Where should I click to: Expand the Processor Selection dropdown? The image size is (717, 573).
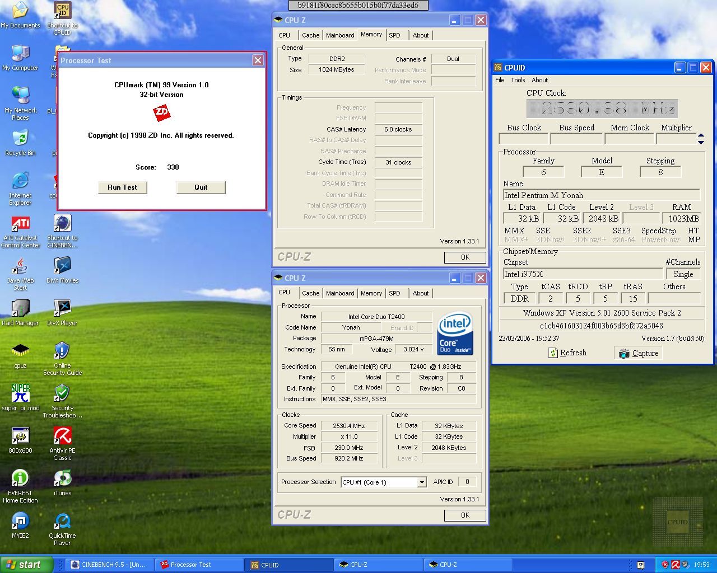click(421, 482)
